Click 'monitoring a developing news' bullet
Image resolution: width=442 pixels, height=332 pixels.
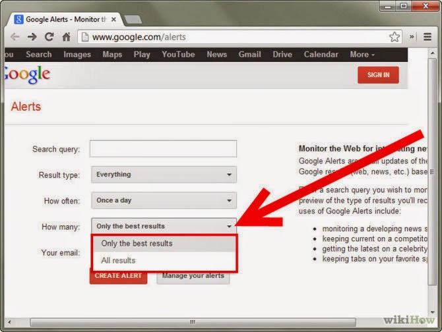click(375, 229)
